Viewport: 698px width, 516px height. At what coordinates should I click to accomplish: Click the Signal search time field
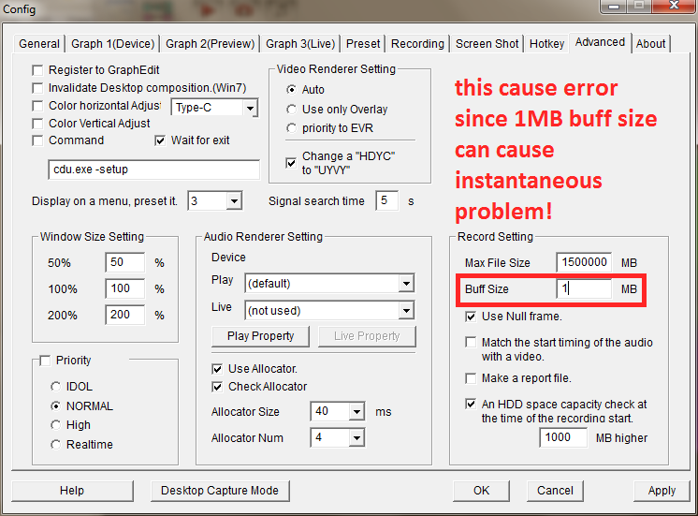coord(386,201)
